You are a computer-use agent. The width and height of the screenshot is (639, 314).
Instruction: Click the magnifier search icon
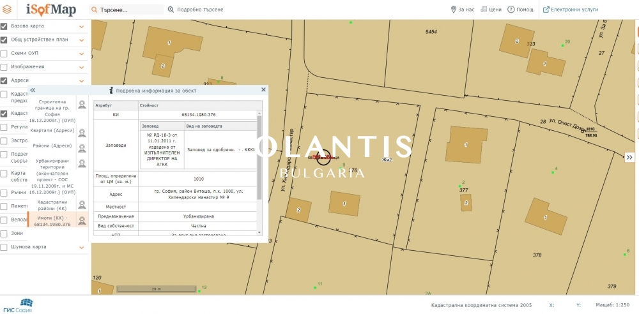coord(94,10)
